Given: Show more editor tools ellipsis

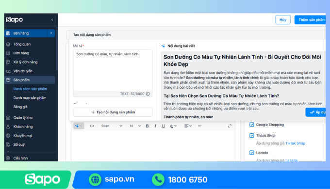Looking at the screenshot, I should click(x=199, y=126).
